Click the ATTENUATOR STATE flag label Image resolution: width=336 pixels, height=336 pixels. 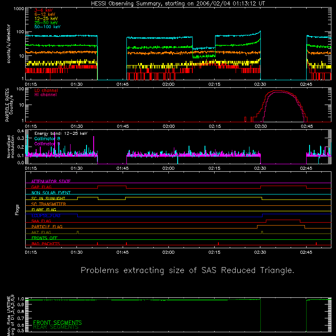(x=51, y=181)
